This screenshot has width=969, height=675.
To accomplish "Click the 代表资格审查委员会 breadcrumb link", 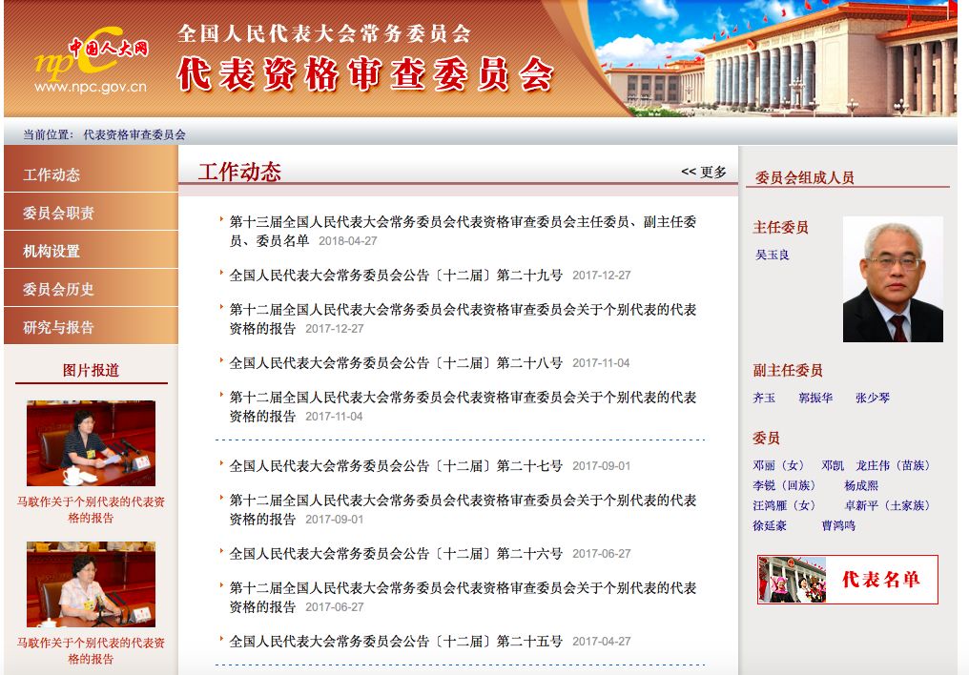I will (134, 134).
